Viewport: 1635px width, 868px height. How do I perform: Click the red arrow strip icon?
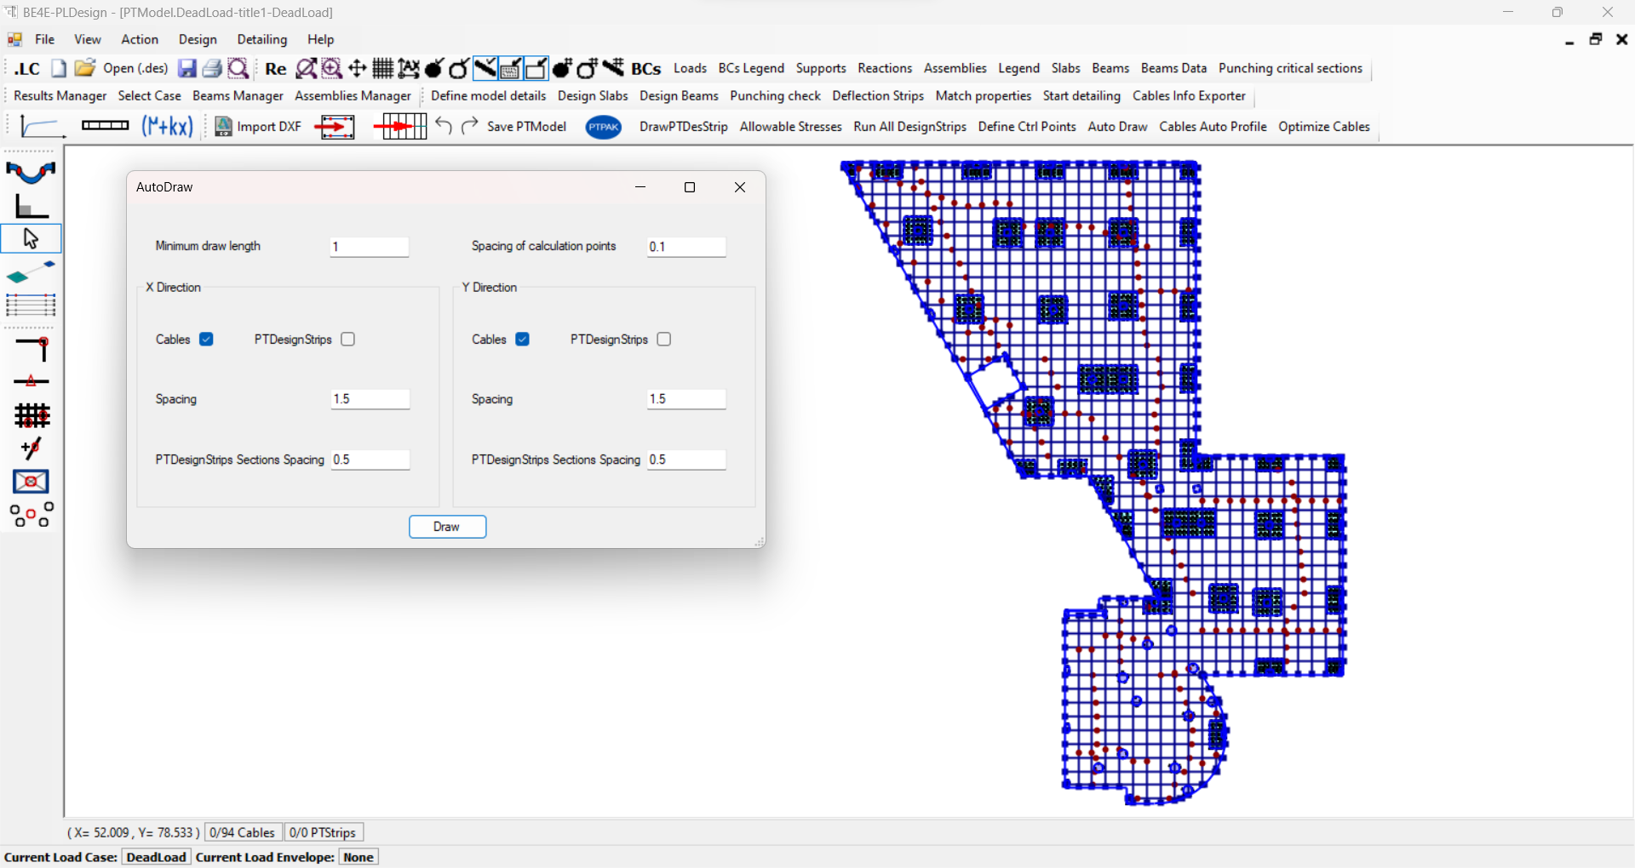pyautogui.click(x=335, y=127)
